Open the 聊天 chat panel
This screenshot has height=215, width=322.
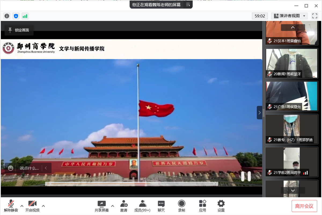pyautogui.click(x=161, y=206)
